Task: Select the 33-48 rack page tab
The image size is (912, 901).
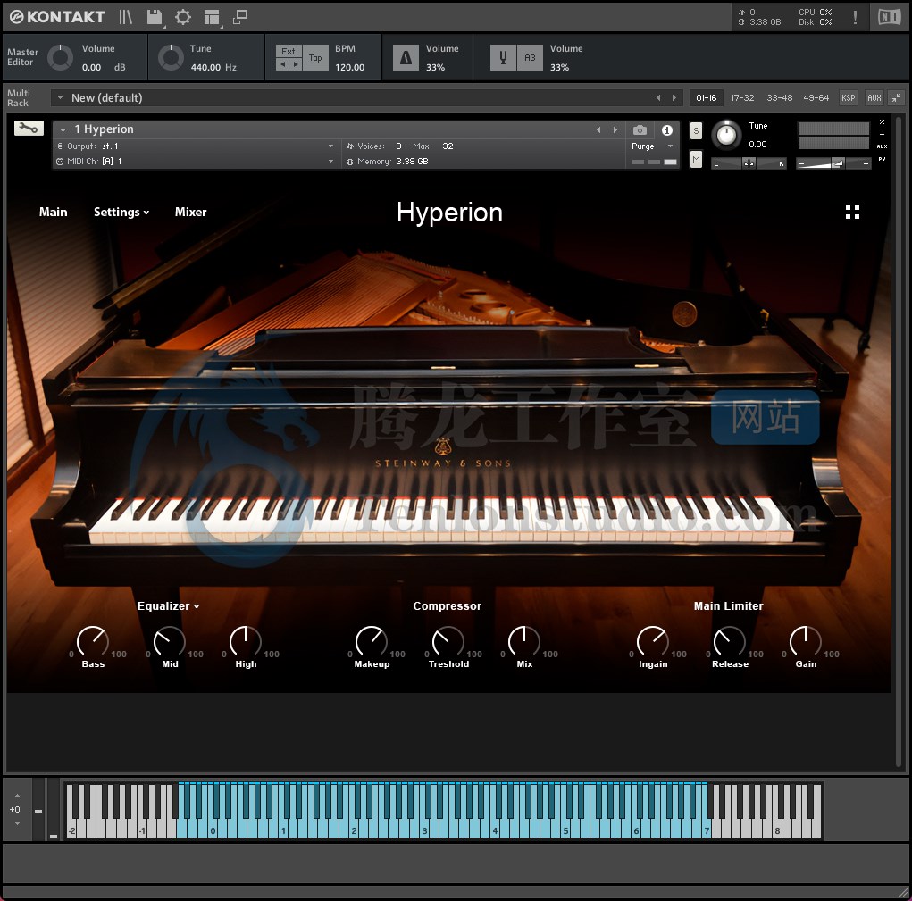Action: [x=780, y=97]
